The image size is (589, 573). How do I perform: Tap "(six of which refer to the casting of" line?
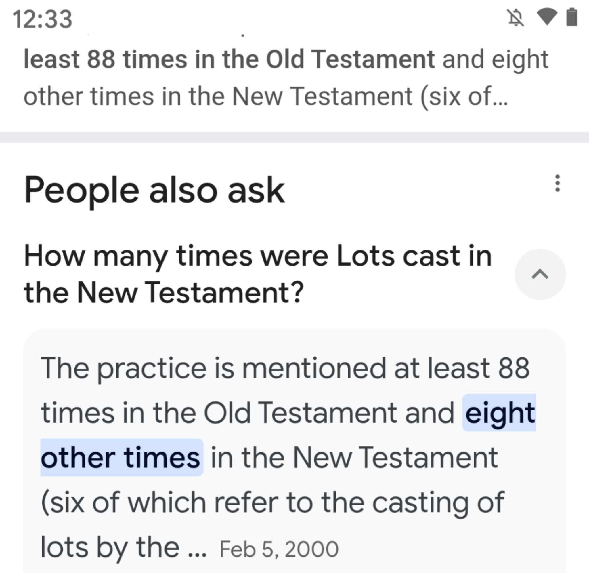(x=272, y=502)
